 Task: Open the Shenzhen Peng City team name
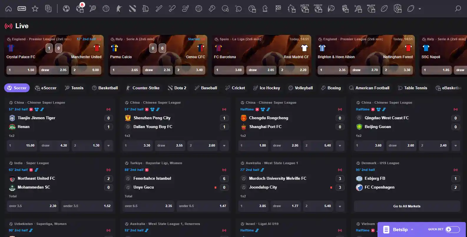(152, 118)
